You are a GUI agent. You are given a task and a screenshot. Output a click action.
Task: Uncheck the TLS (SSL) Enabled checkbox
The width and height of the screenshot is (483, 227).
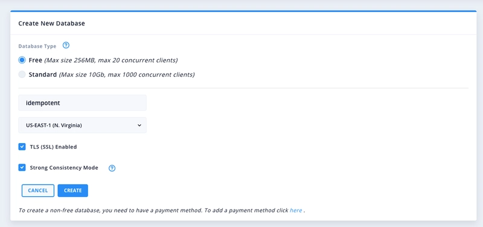coord(22,147)
